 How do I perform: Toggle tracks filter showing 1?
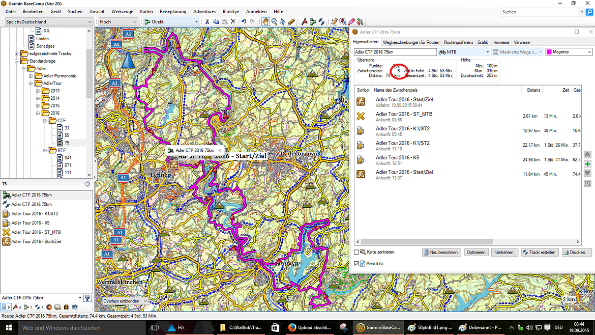39,307
